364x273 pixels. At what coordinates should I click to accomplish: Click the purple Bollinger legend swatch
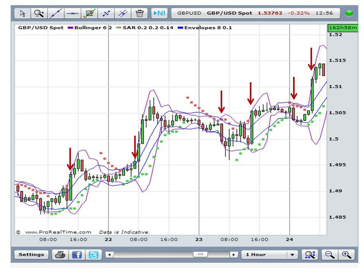coord(70,28)
